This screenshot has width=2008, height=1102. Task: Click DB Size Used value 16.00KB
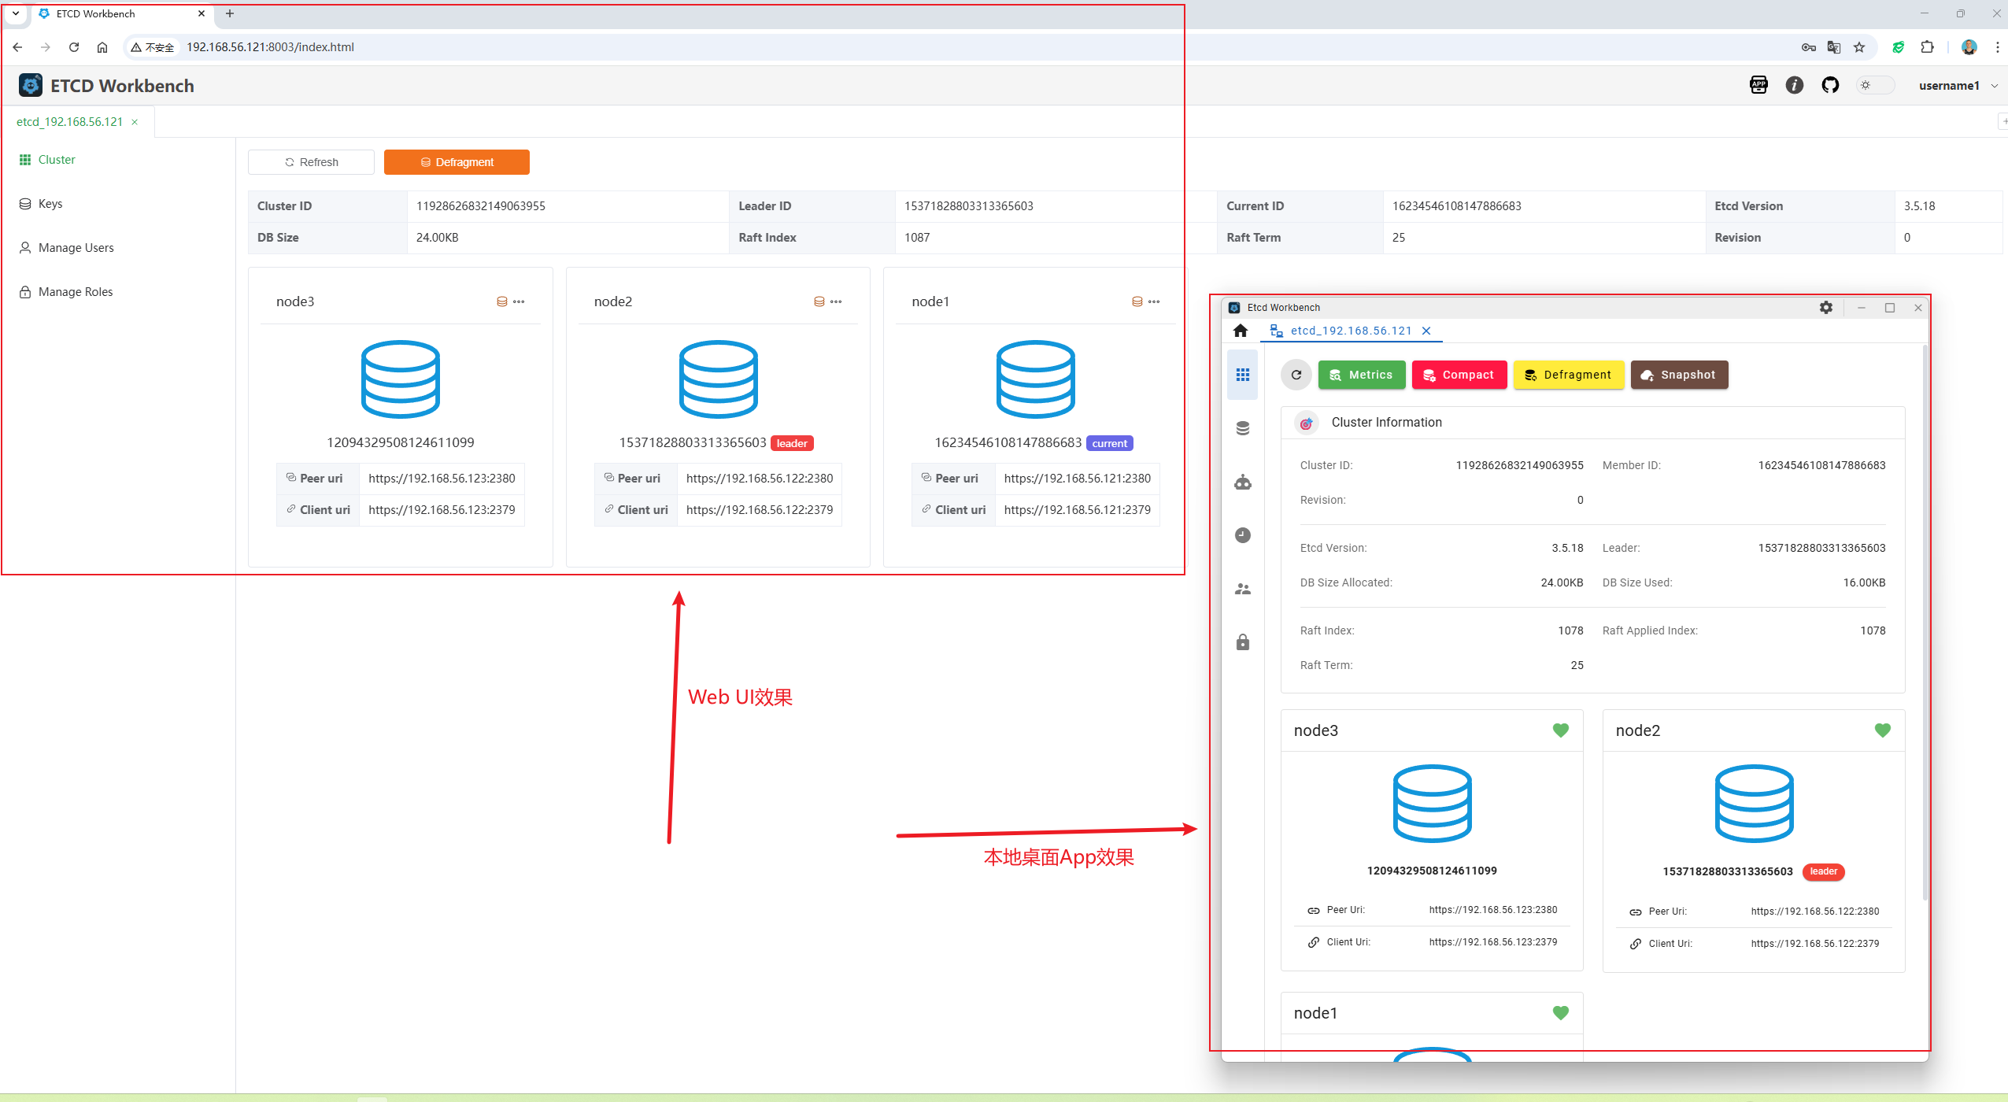[1864, 583]
